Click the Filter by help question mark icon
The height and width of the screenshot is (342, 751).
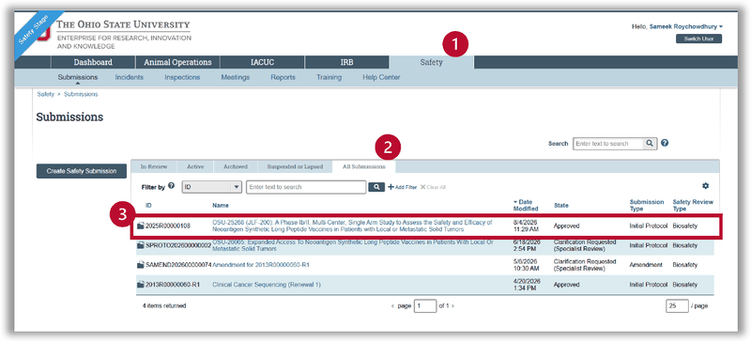(x=172, y=186)
